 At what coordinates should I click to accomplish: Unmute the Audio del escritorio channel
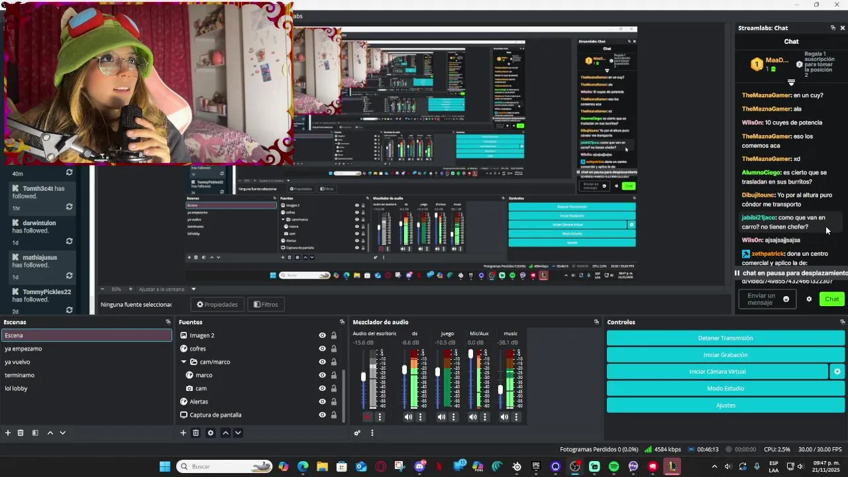368,417
